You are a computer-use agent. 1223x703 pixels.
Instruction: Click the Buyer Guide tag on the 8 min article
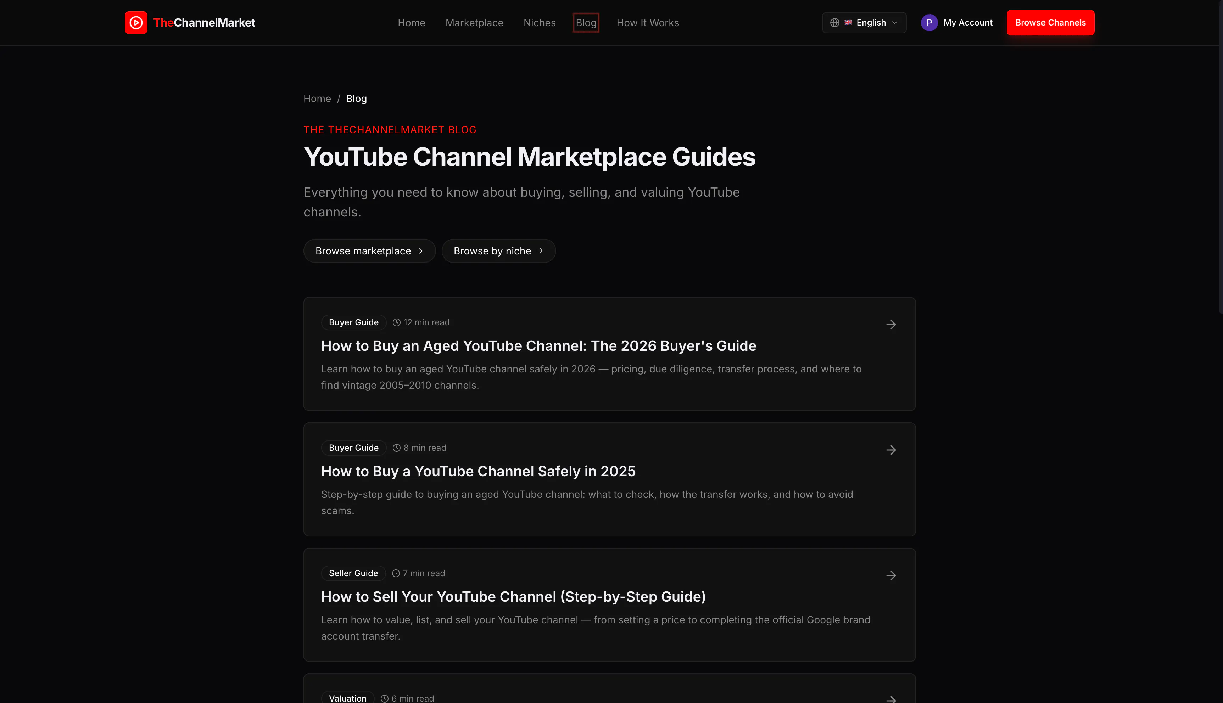coord(353,448)
